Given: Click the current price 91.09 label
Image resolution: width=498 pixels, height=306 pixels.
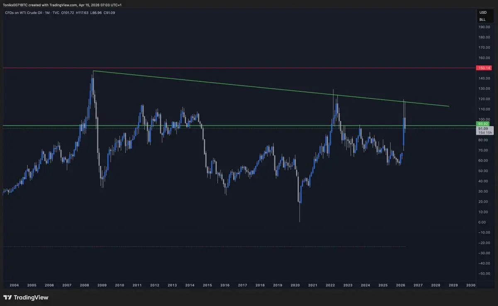Looking at the screenshot, I should (x=483, y=128).
